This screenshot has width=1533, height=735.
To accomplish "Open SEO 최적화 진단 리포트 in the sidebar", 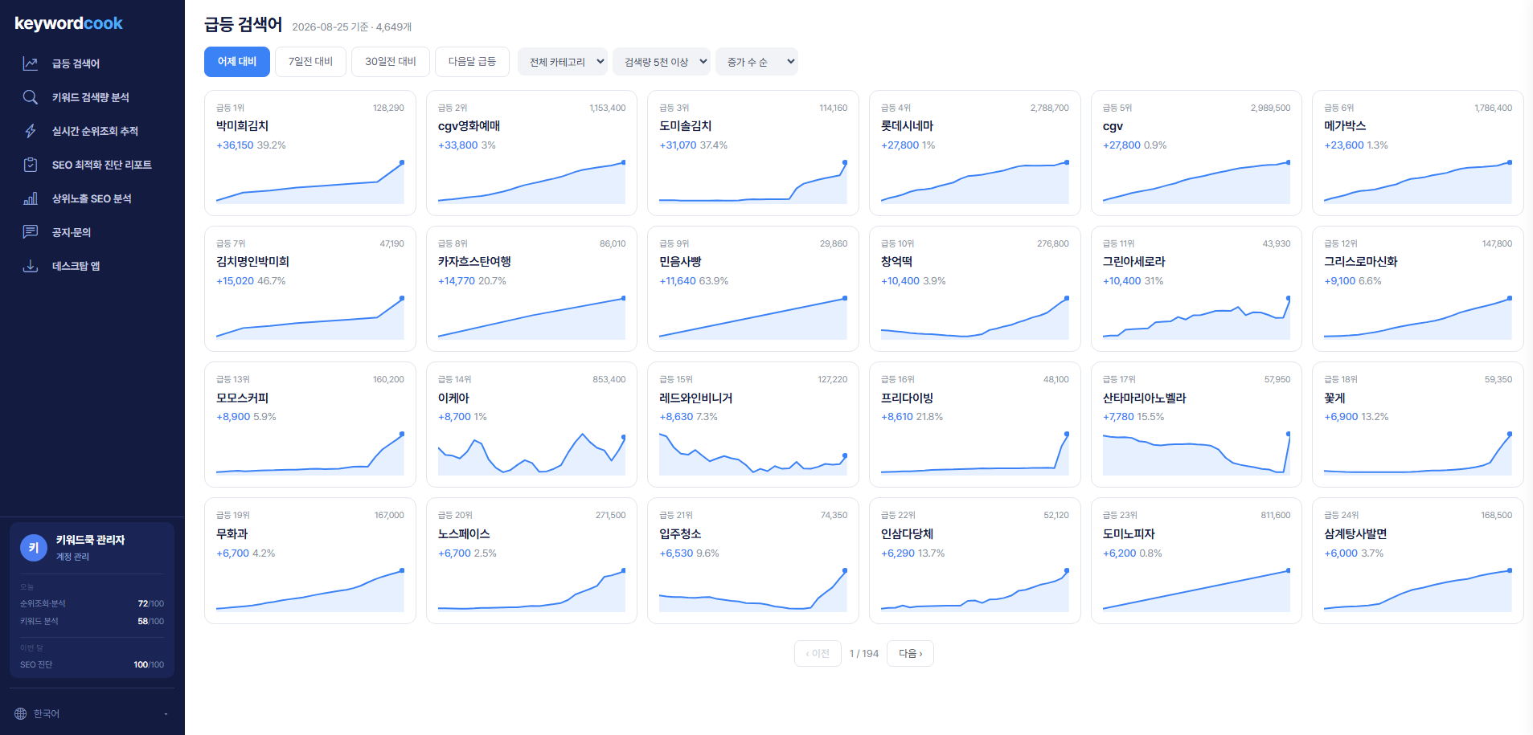I will point(92,165).
